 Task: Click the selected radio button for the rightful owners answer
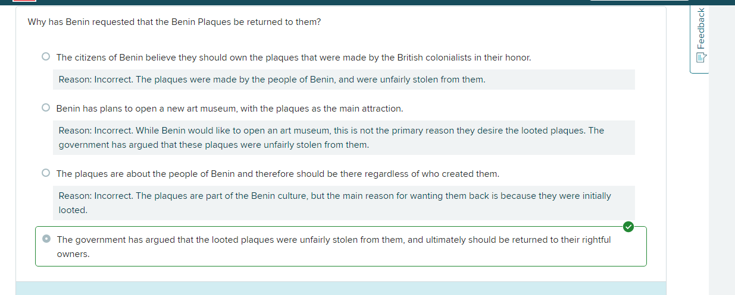pos(46,239)
